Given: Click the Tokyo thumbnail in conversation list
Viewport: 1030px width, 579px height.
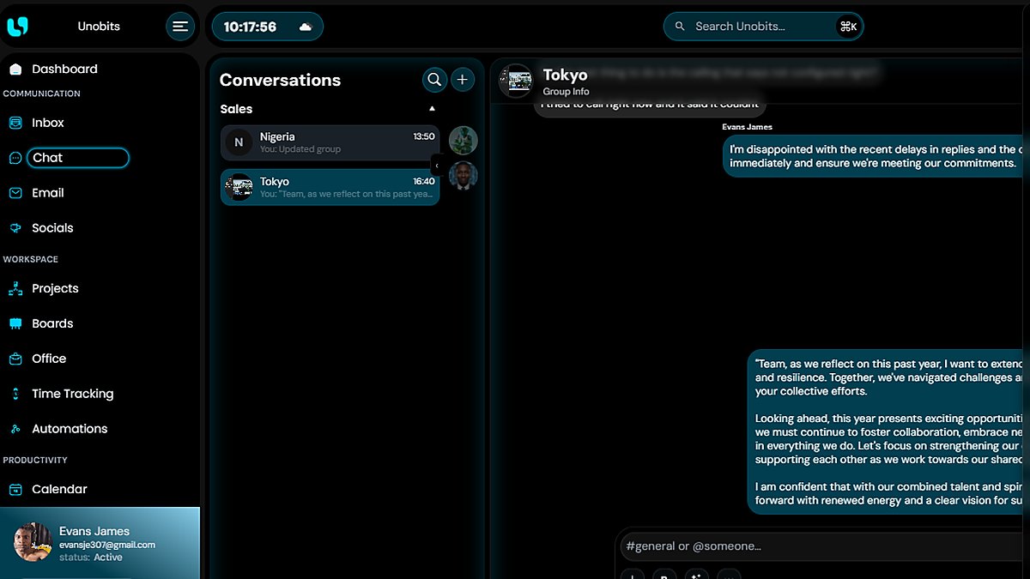Looking at the screenshot, I should tap(239, 187).
